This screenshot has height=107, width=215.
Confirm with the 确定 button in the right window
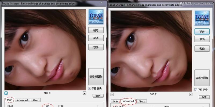point(202,32)
